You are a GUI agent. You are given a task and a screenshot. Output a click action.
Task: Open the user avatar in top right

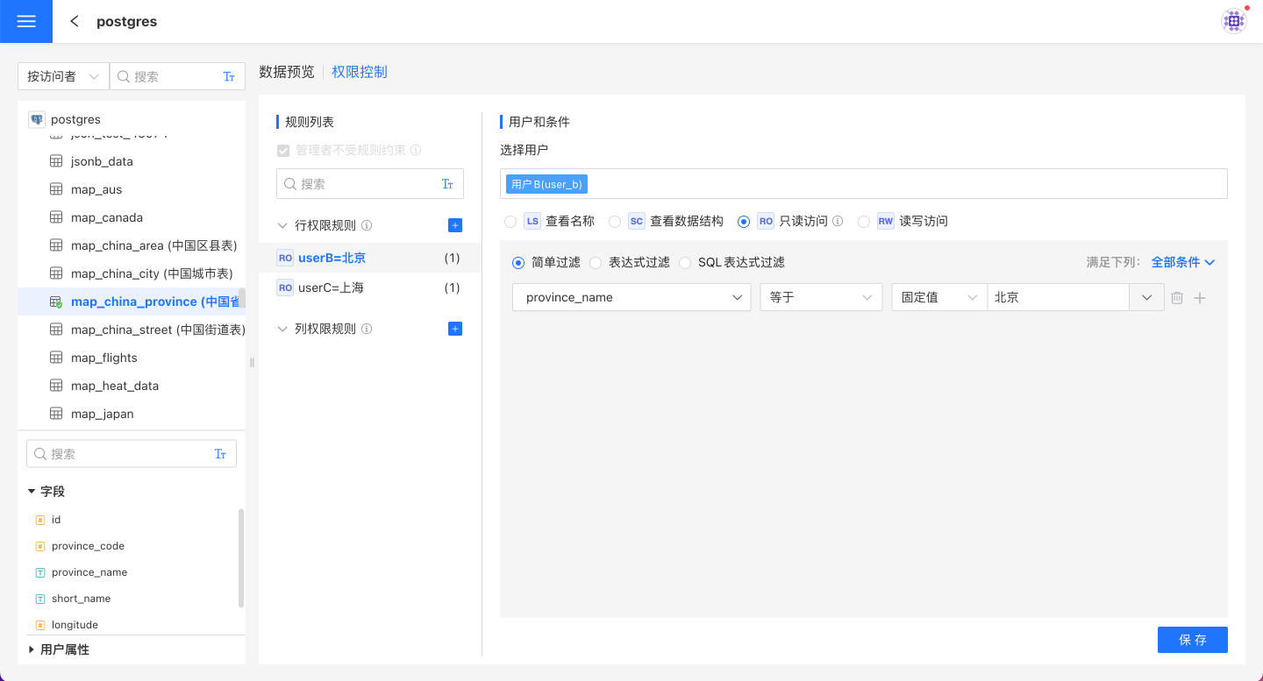point(1234,21)
